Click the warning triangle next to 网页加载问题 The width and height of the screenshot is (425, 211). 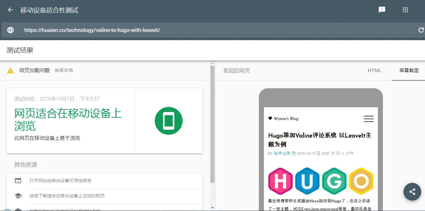tap(10, 70)
